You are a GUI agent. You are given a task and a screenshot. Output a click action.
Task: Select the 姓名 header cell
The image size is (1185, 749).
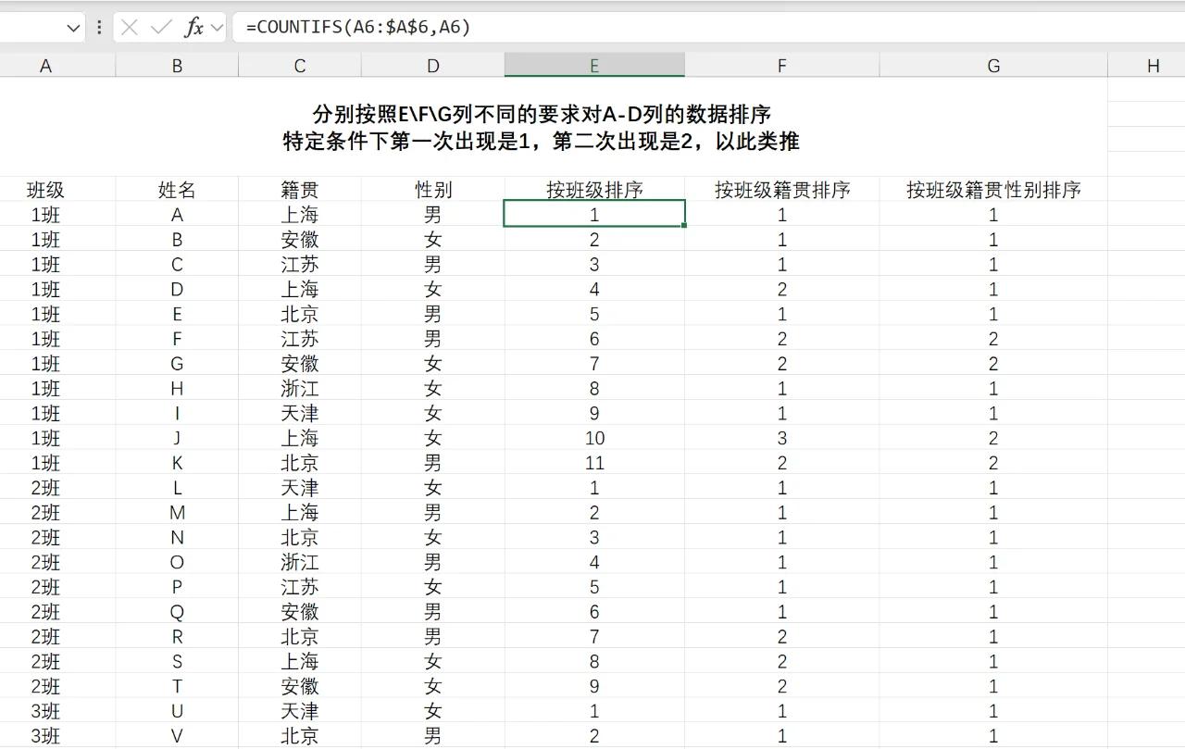coord(177,190)
